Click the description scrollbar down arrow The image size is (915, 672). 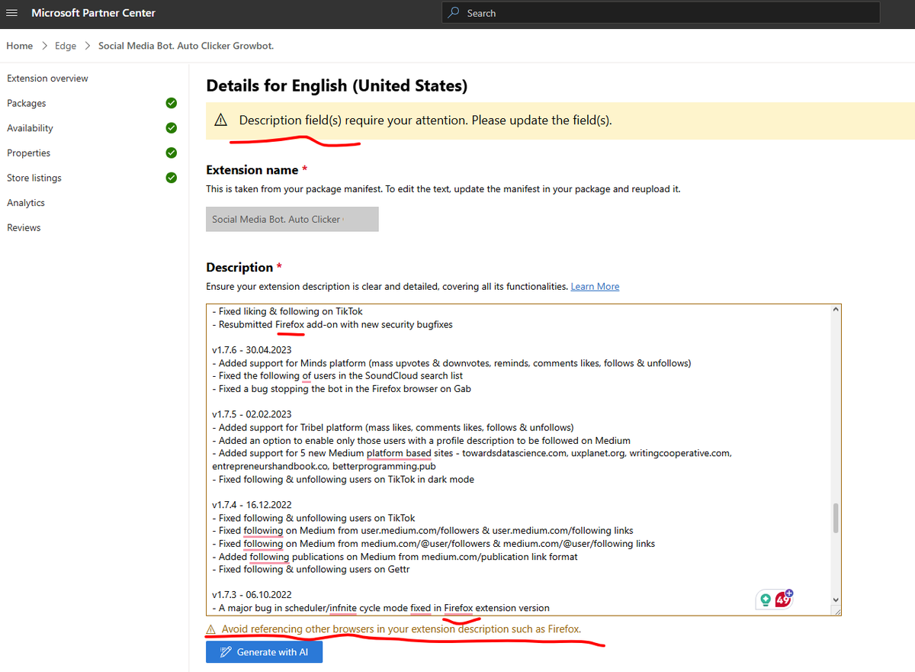click(836, 601)
